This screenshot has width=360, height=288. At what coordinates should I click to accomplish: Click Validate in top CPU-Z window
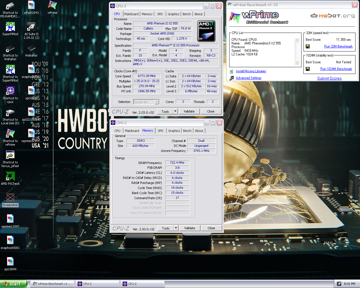[x=189, y=111]
